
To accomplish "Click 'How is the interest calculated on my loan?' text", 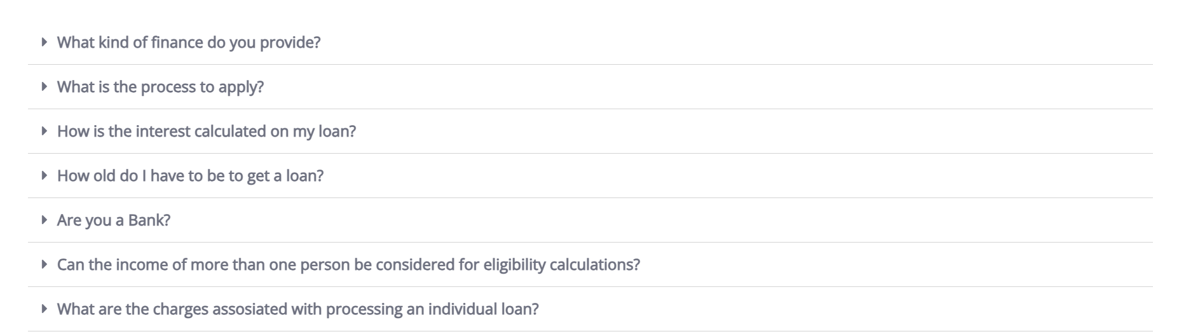I will click(206, 131).
